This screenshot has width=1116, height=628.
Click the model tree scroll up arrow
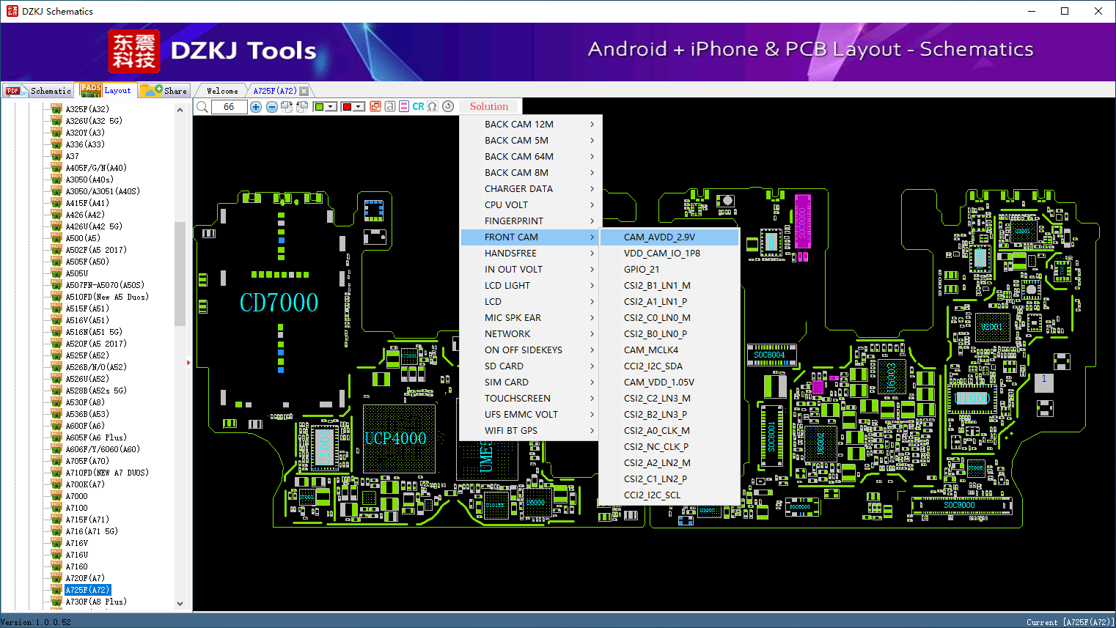180,110
